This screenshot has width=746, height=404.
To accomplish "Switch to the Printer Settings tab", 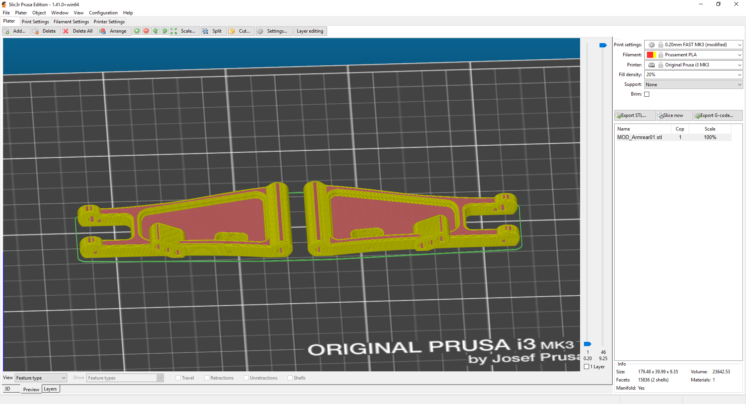I will pyautogui.click(x=109, y=22).
